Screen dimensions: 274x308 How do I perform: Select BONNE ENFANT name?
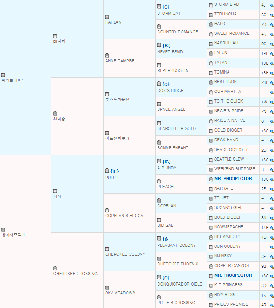pyautogui.click(x=173, y=148)
